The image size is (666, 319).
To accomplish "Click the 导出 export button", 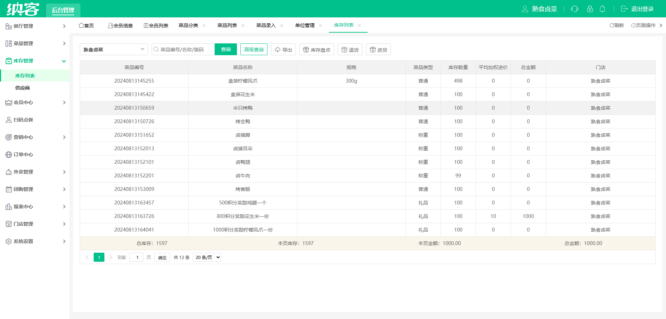I will pyautogui.click(x=283, y=49).
